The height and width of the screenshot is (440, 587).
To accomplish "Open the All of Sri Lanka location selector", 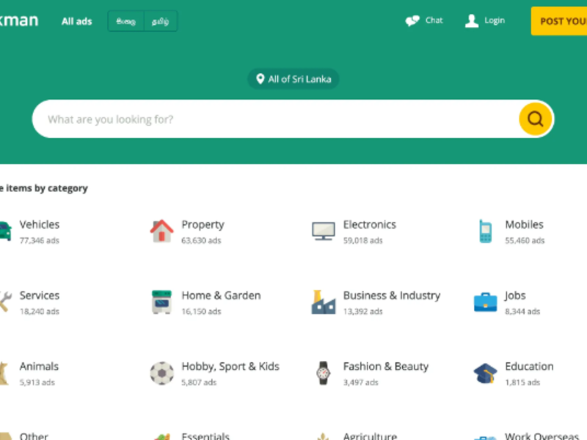I will (293, 79).
